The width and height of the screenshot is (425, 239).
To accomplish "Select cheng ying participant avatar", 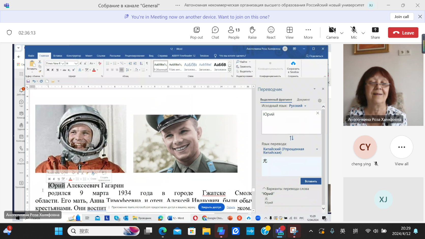I will coord(365,147).
